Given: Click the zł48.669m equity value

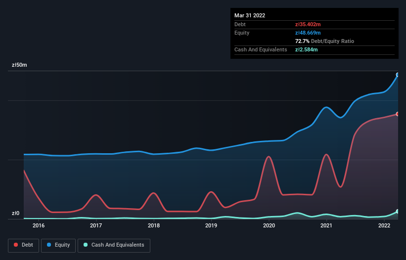Looking at the screenshot, I should point(308,33).
